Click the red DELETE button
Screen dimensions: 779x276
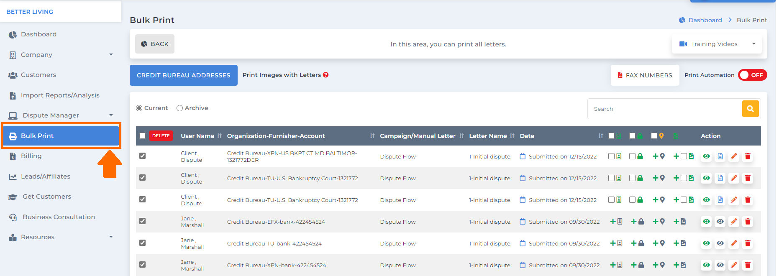tap(161, 136)
